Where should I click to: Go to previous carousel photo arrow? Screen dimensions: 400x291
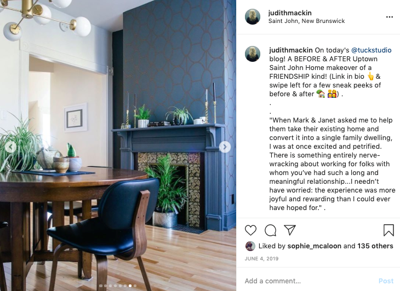tap(11, 147)
